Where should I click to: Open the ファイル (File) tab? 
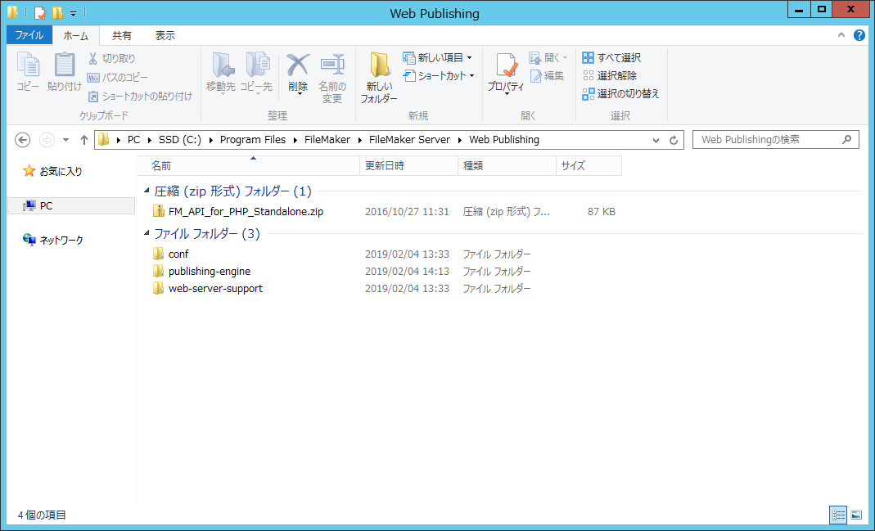point(29,35)
